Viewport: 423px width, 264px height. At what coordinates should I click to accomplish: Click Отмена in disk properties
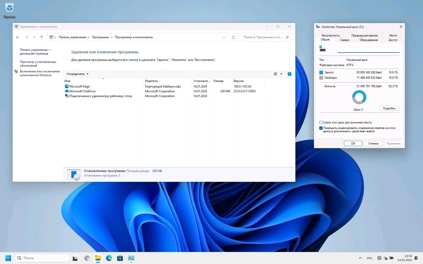click(373, 144)
